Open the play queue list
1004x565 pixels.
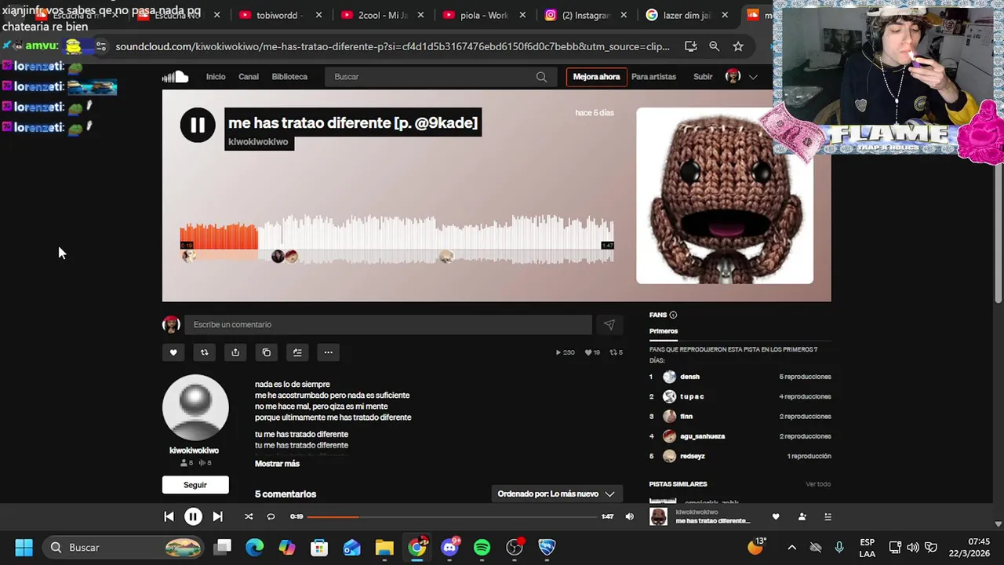[828, 516]
